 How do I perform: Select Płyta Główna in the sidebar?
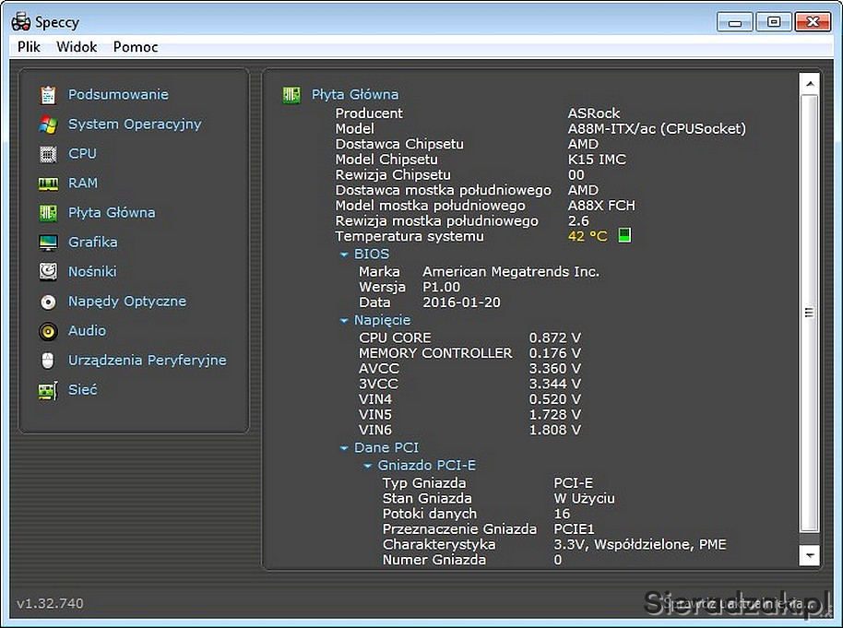pos(112,213)
